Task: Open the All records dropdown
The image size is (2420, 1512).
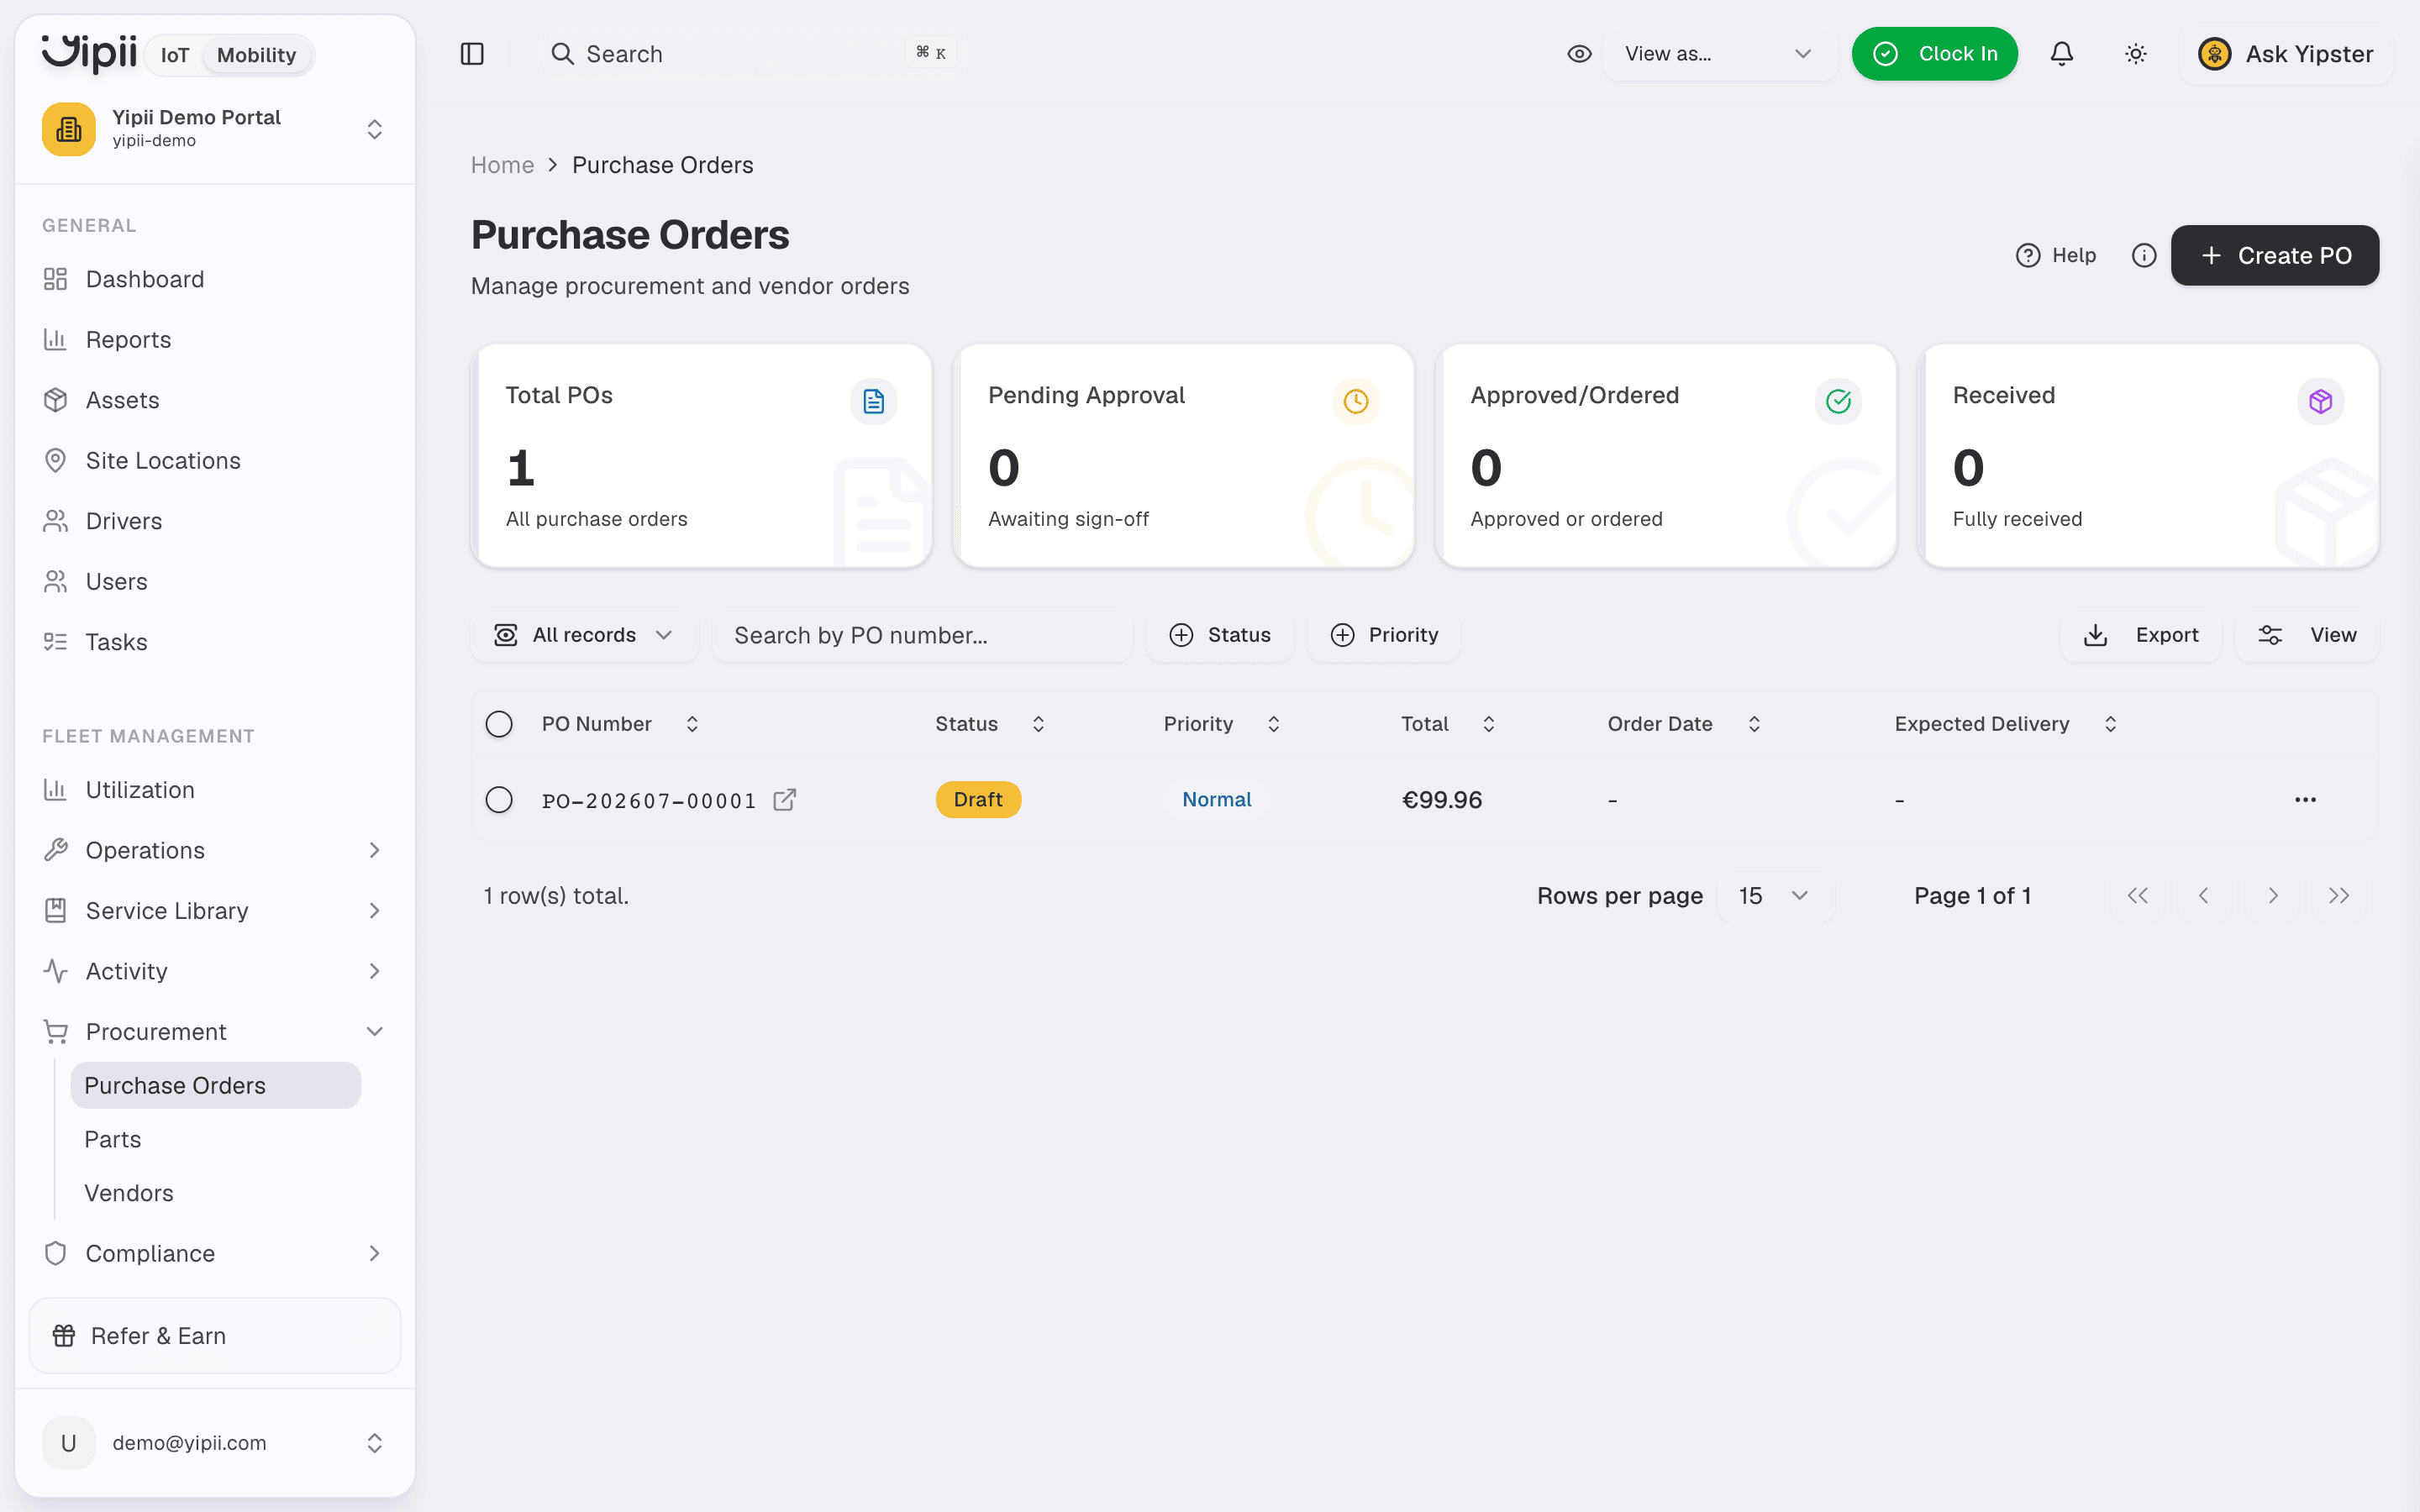Action: (x=584, y=635)
